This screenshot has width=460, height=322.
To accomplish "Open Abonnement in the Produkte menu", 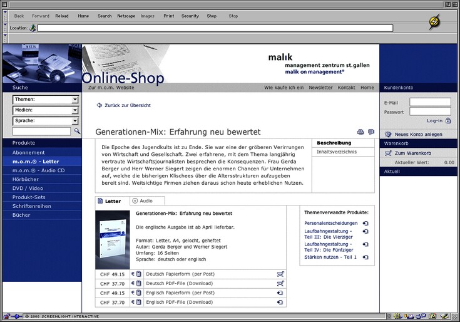I will click(43, 153).
